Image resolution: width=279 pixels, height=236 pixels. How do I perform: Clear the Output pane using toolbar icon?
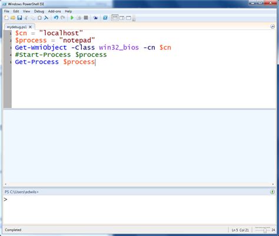(46, 18)
